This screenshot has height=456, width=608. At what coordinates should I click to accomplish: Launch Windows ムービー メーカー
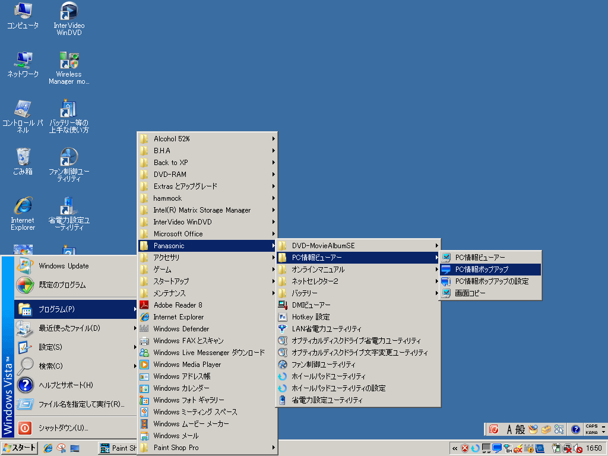coord(207,424)
